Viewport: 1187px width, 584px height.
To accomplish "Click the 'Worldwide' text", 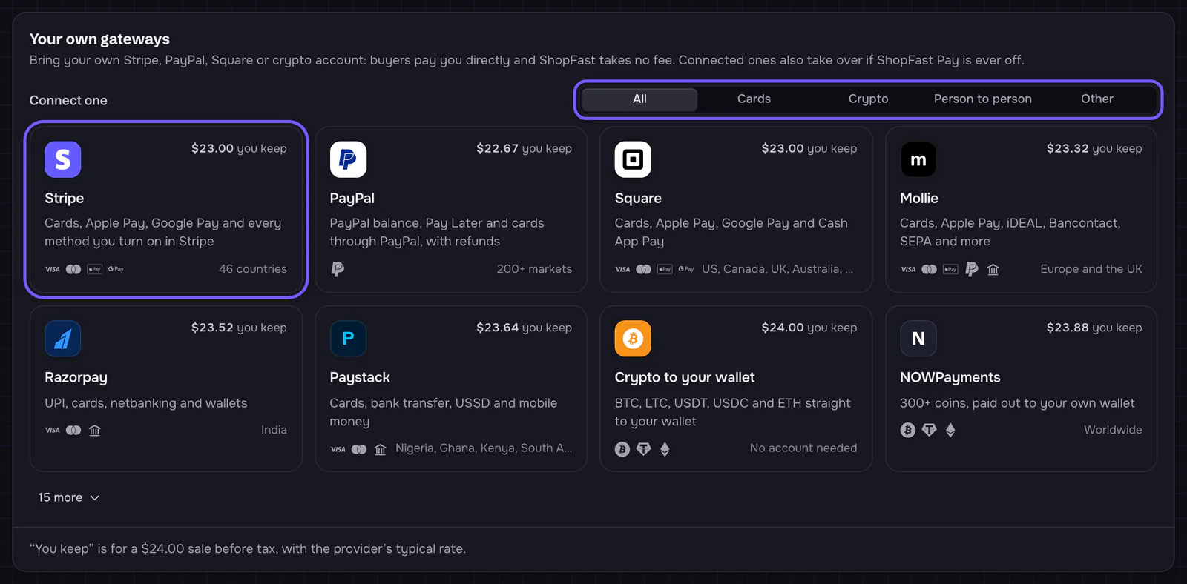I will click(1113, 430).
